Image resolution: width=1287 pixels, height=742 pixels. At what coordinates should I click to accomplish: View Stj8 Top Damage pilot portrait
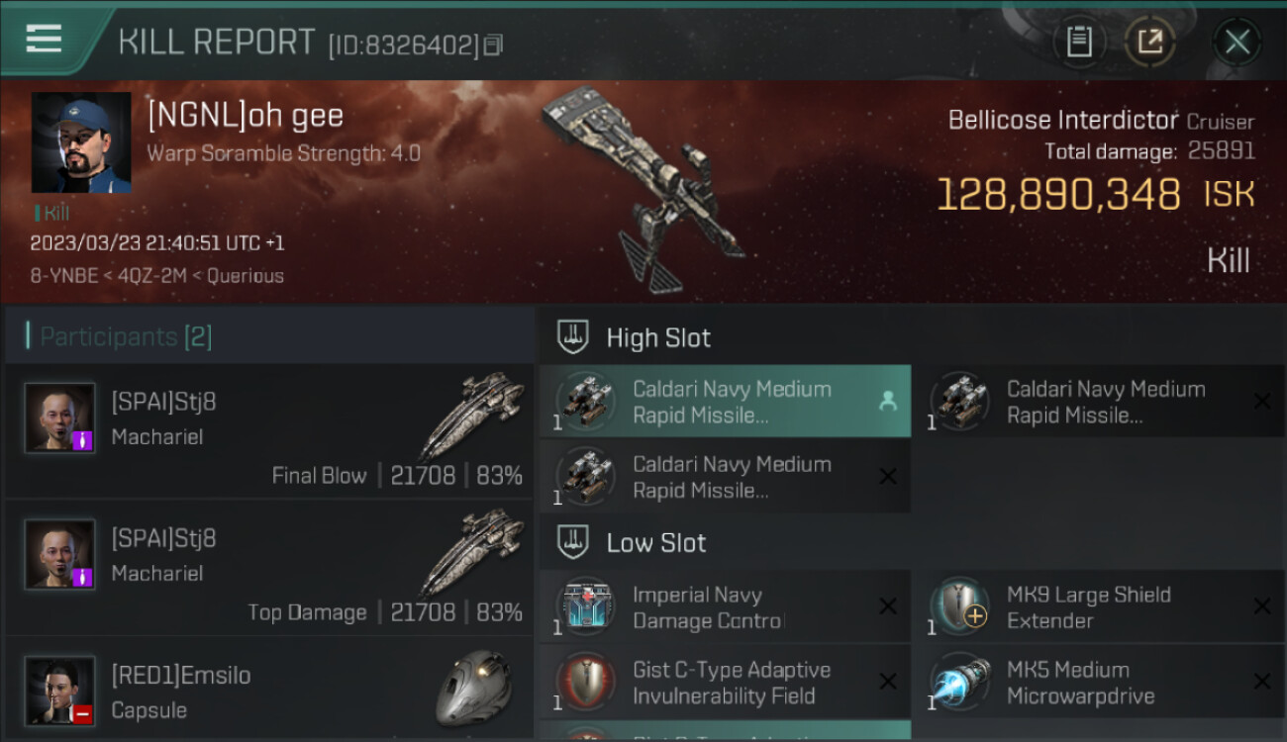[60, 554]
